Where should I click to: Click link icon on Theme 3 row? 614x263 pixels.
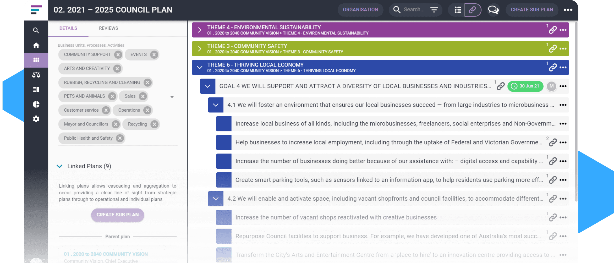pyautogui.click(x=553, y=49)
